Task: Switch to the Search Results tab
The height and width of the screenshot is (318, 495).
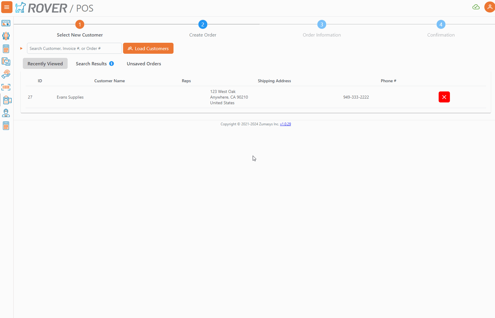Action: click(95, 64)
